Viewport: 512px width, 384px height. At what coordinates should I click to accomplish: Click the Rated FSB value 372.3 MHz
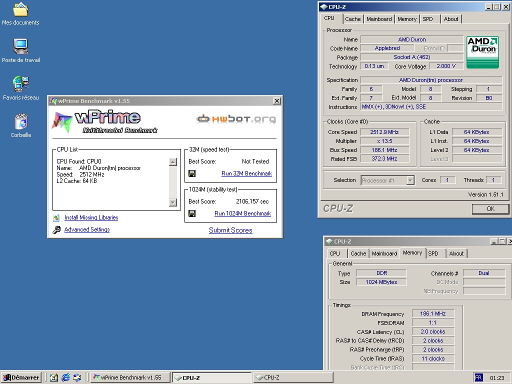click(384, 158)
